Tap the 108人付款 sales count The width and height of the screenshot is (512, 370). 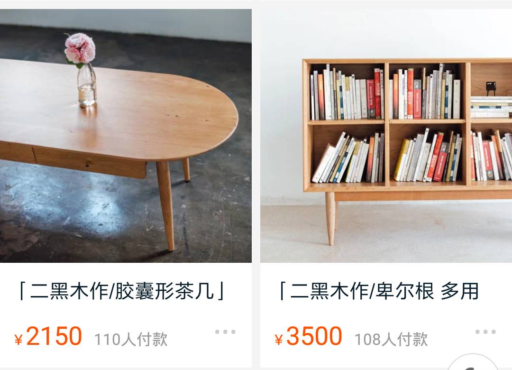tap(391, 339)
